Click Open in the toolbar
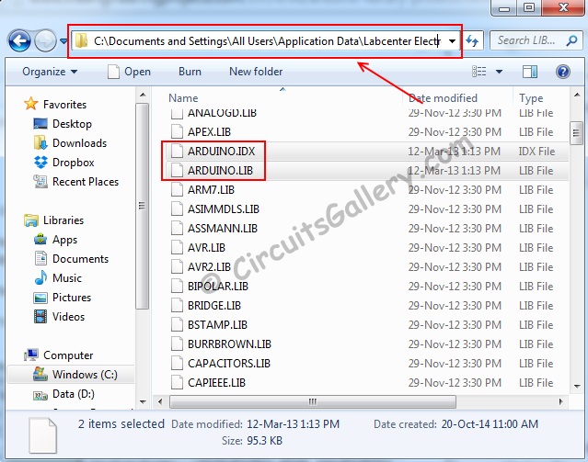 [x=130, y=72]
